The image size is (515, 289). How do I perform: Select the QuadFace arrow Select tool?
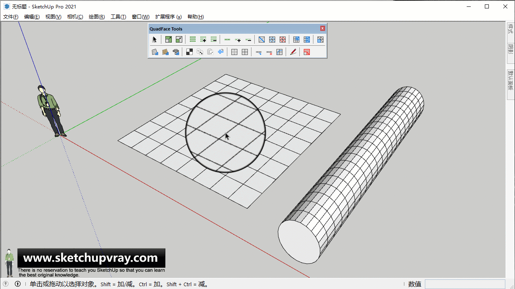pos(154,39)
